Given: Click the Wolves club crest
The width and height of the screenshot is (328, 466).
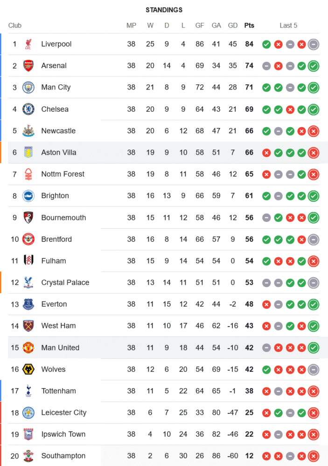Looking at the screenshot, I should click(x=28, y=370).
